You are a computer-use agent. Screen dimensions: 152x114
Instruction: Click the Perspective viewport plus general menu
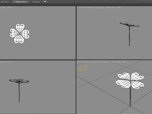click(x=79, y=62)
